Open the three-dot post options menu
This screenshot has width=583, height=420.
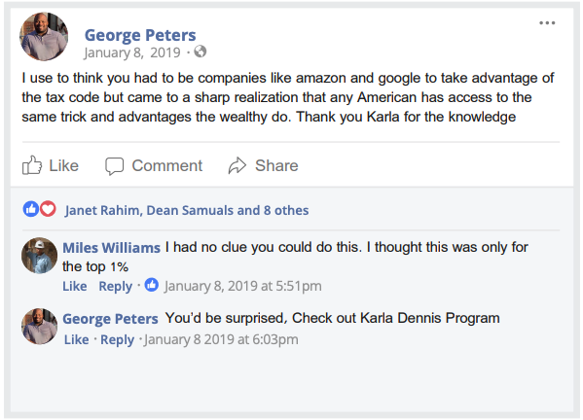tap(547, 23)
